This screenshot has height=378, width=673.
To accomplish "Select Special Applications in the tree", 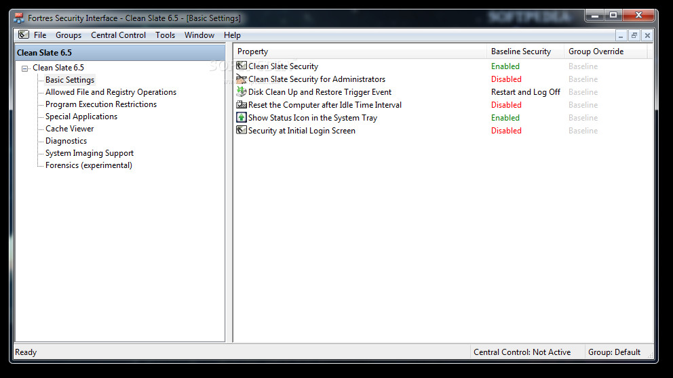I will (x=81, y=117).
